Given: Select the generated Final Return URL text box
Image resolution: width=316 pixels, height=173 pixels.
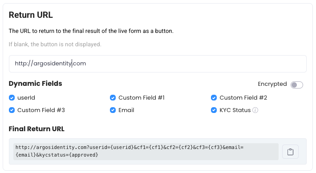Looking at the screenshot, I should click(x=146, y=152).
